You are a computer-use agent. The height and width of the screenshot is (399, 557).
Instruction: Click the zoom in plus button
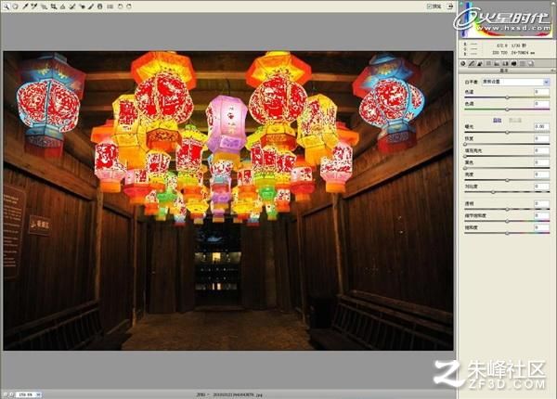point(11,394)
